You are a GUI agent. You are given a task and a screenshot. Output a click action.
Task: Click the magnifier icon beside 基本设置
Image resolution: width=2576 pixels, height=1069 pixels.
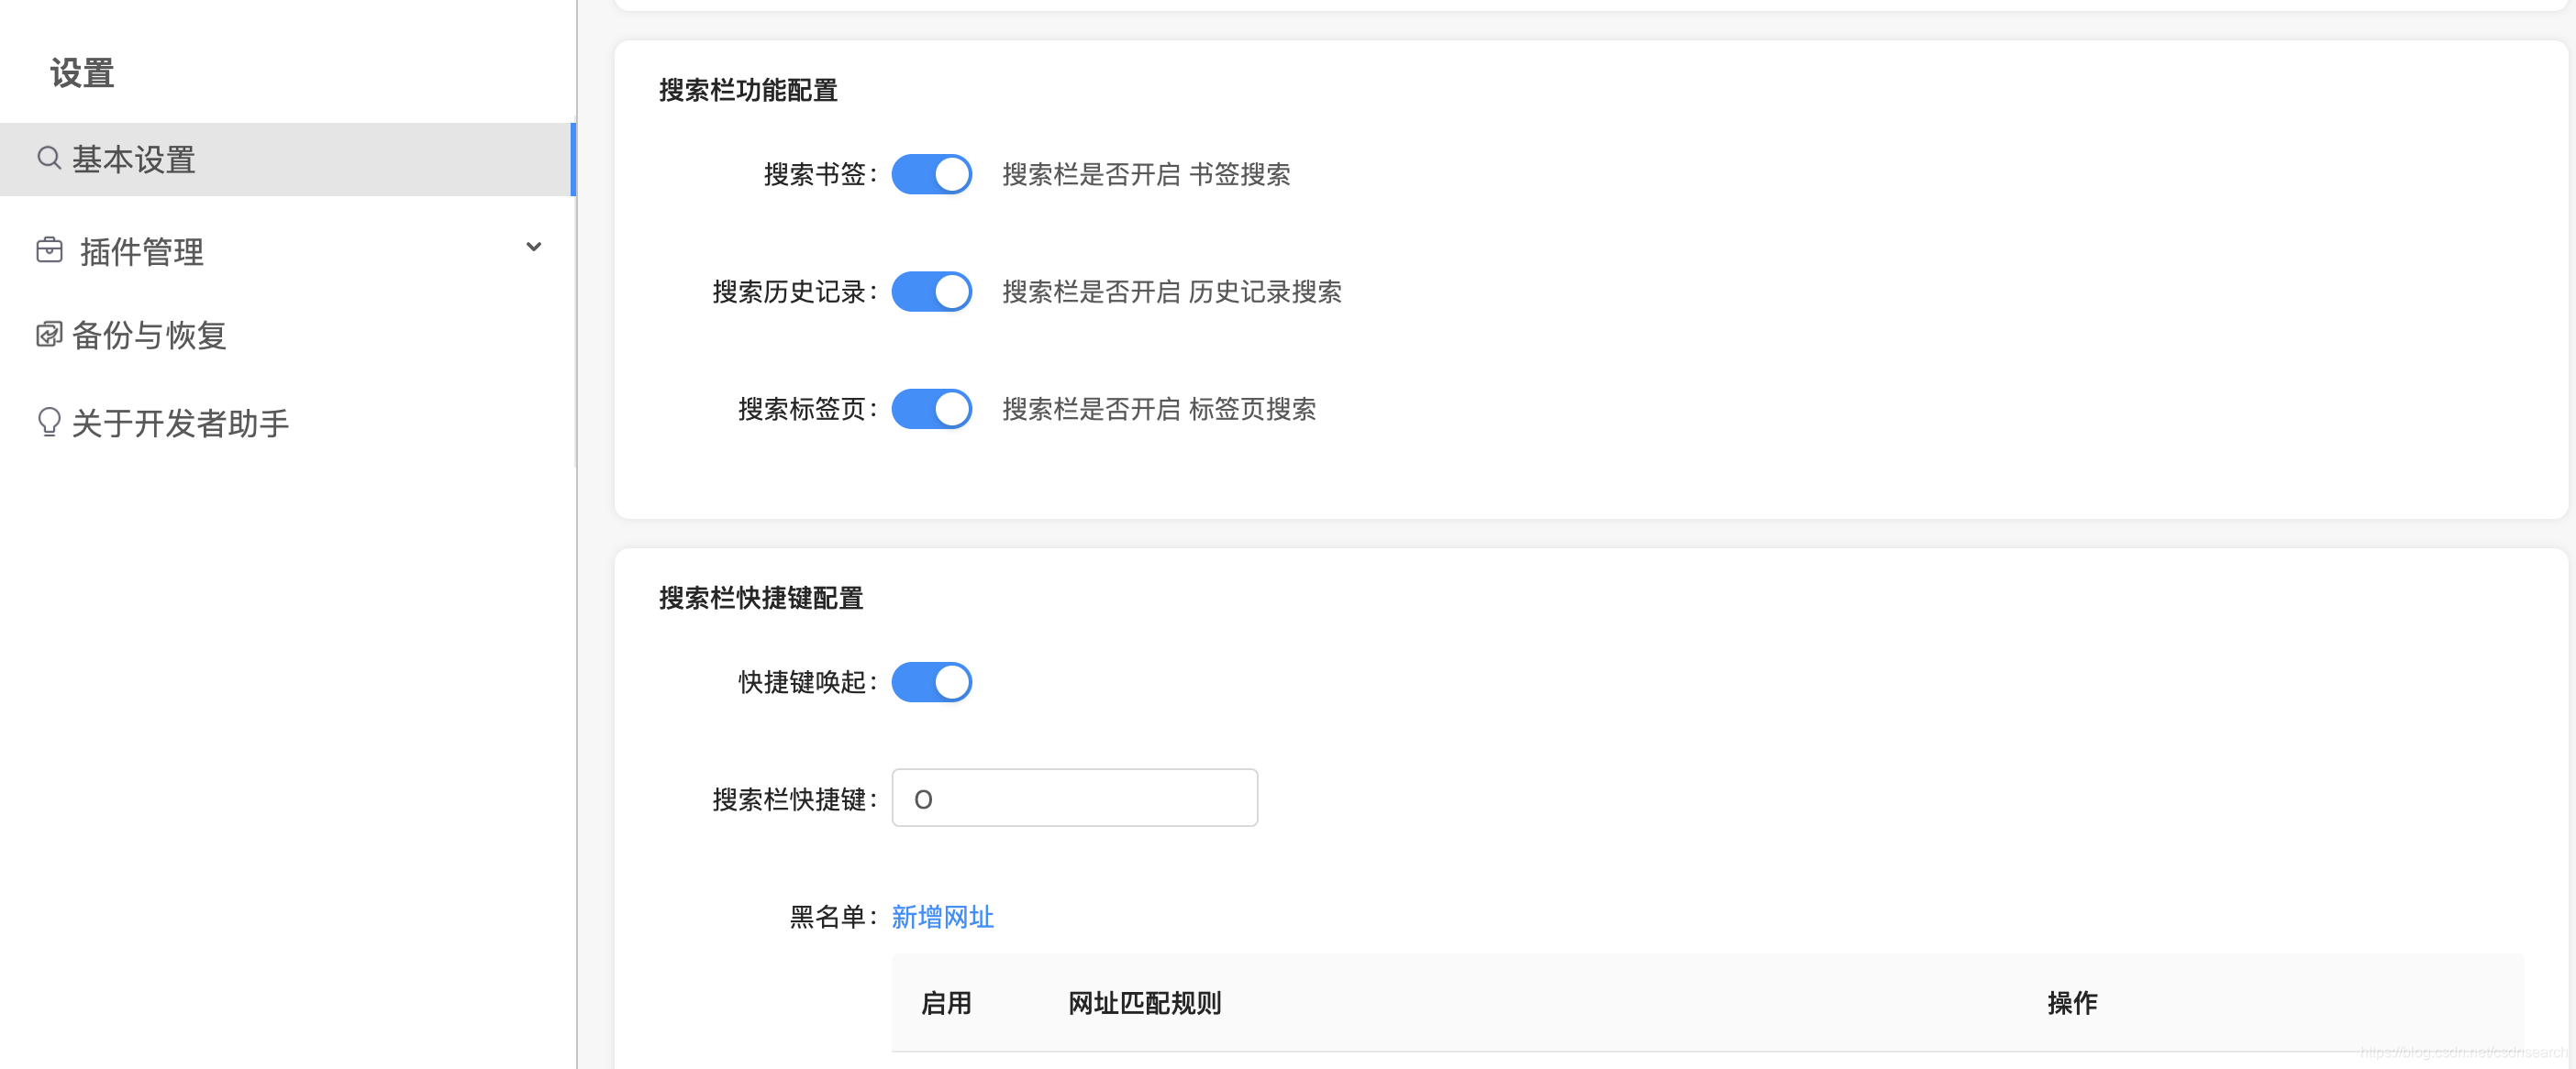click(49, 158)
